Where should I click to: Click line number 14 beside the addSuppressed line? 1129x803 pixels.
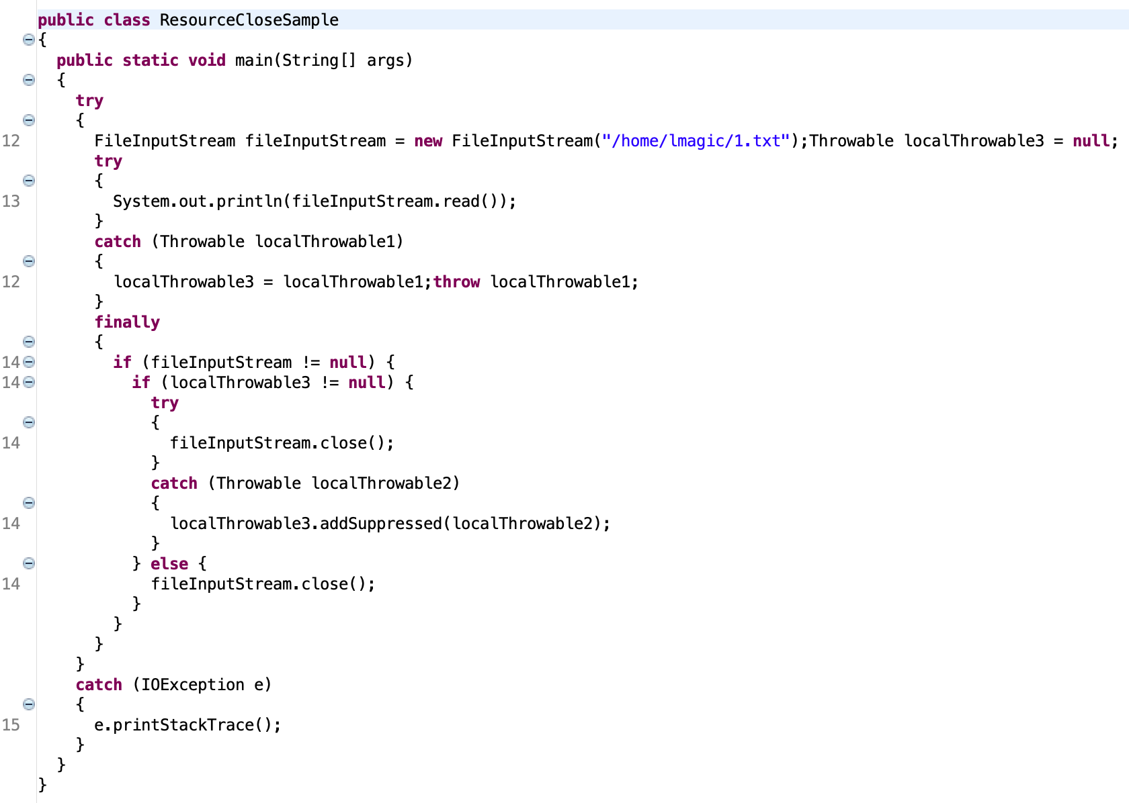[x=11, y=524]
